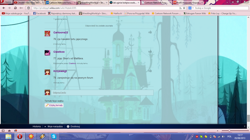
Task: Expand the Moje narzędzia menu
Action: (x=54, y=126)
